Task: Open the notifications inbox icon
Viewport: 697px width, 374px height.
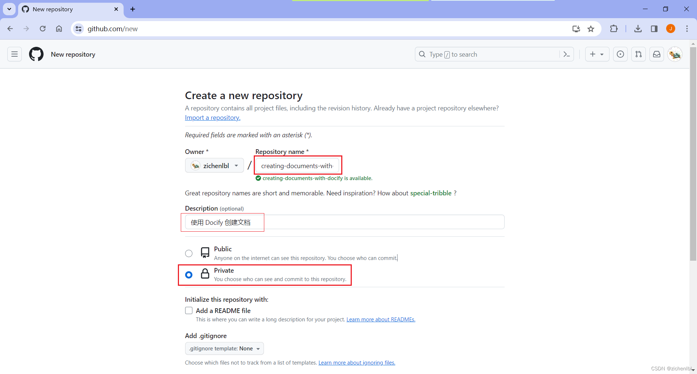Action: point(657,54)
